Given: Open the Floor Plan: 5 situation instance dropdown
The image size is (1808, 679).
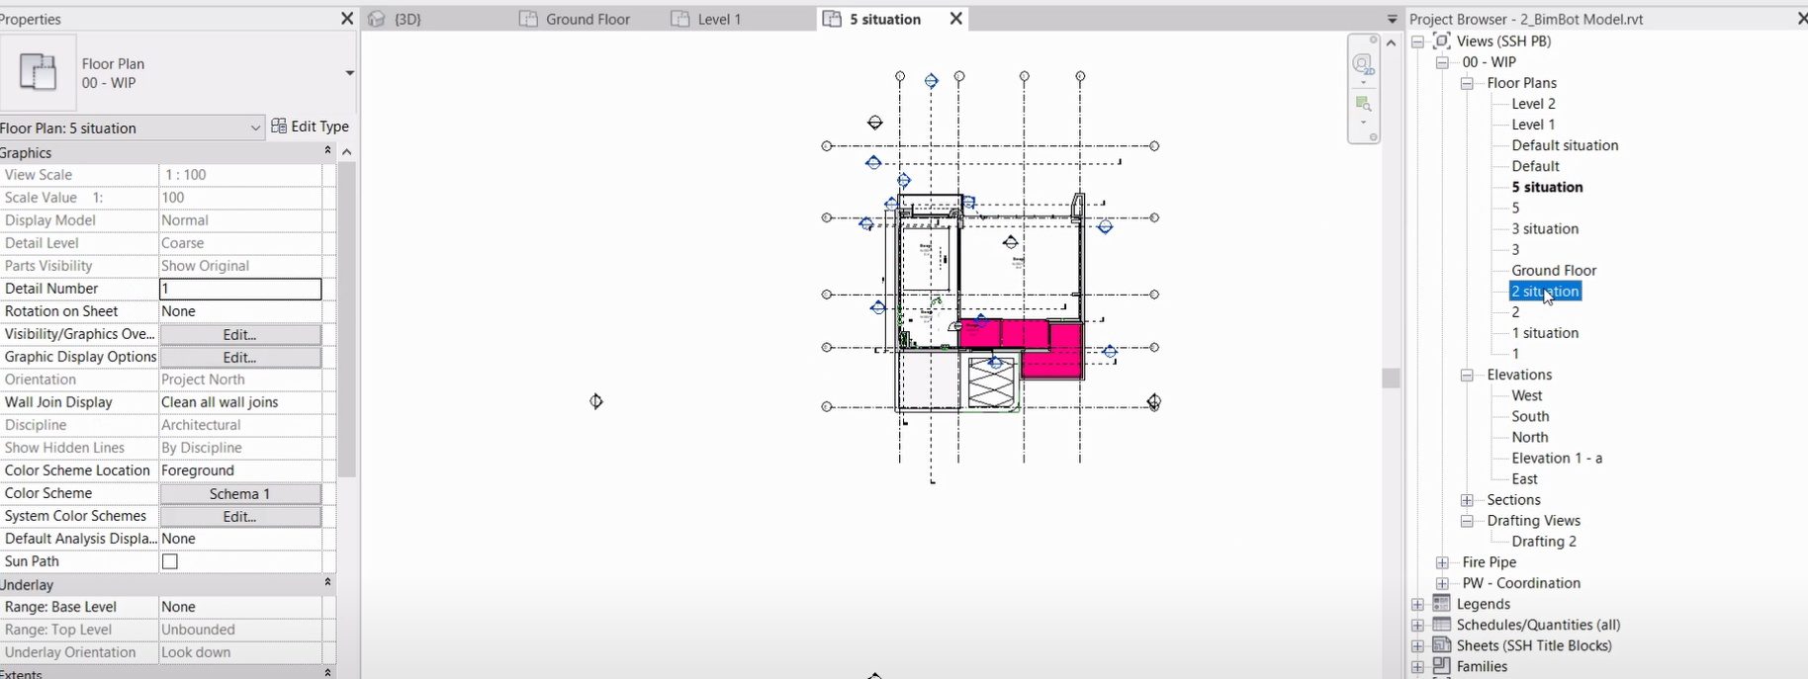Looking at the screenshot, I should 132,127.
